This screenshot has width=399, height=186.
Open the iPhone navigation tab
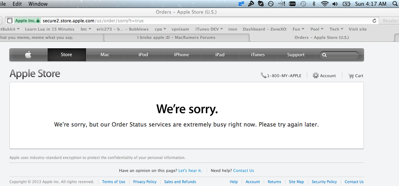(182, 54)
